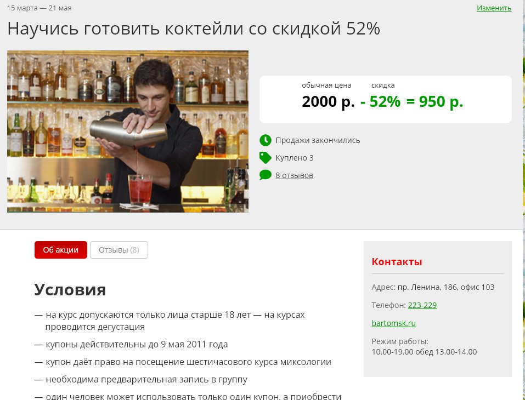Click the 'Продажи закончились' status text

point(318,140)
